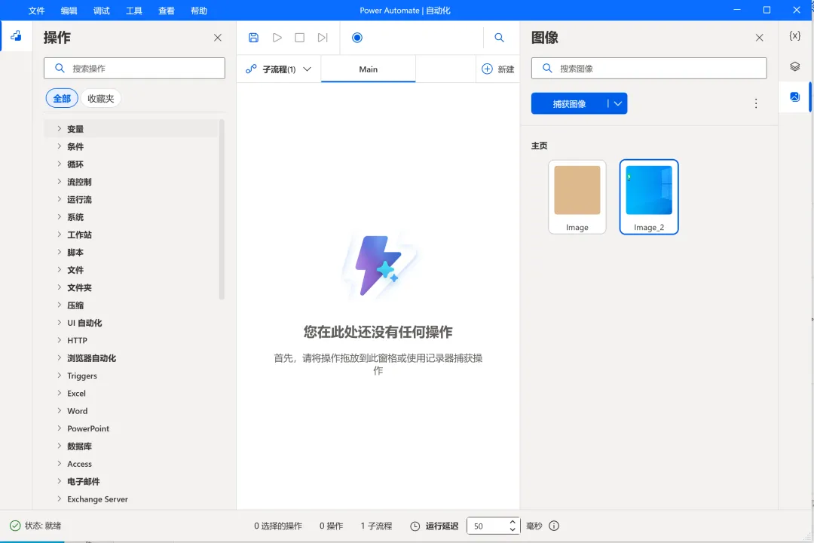
Task: Focus the 搜索图像 search field
Action: pyautogui.click(x=649, y=68)
